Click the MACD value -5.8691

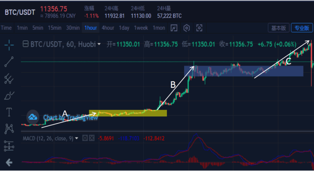(106, 138)
